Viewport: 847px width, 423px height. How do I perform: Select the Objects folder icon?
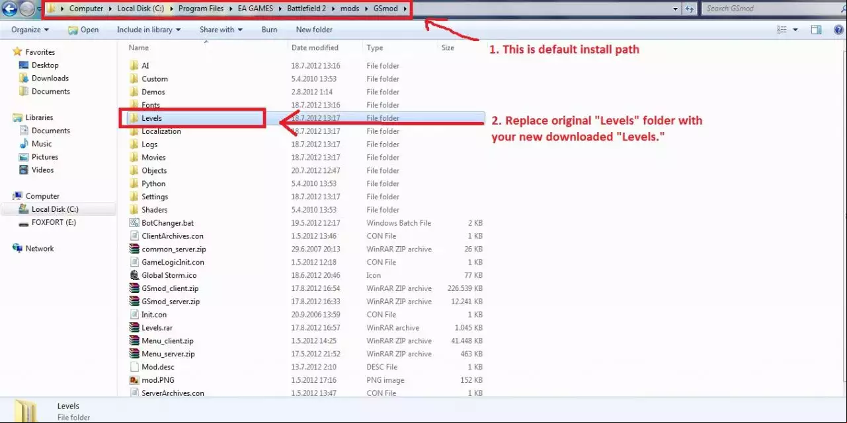pos(134,170)
